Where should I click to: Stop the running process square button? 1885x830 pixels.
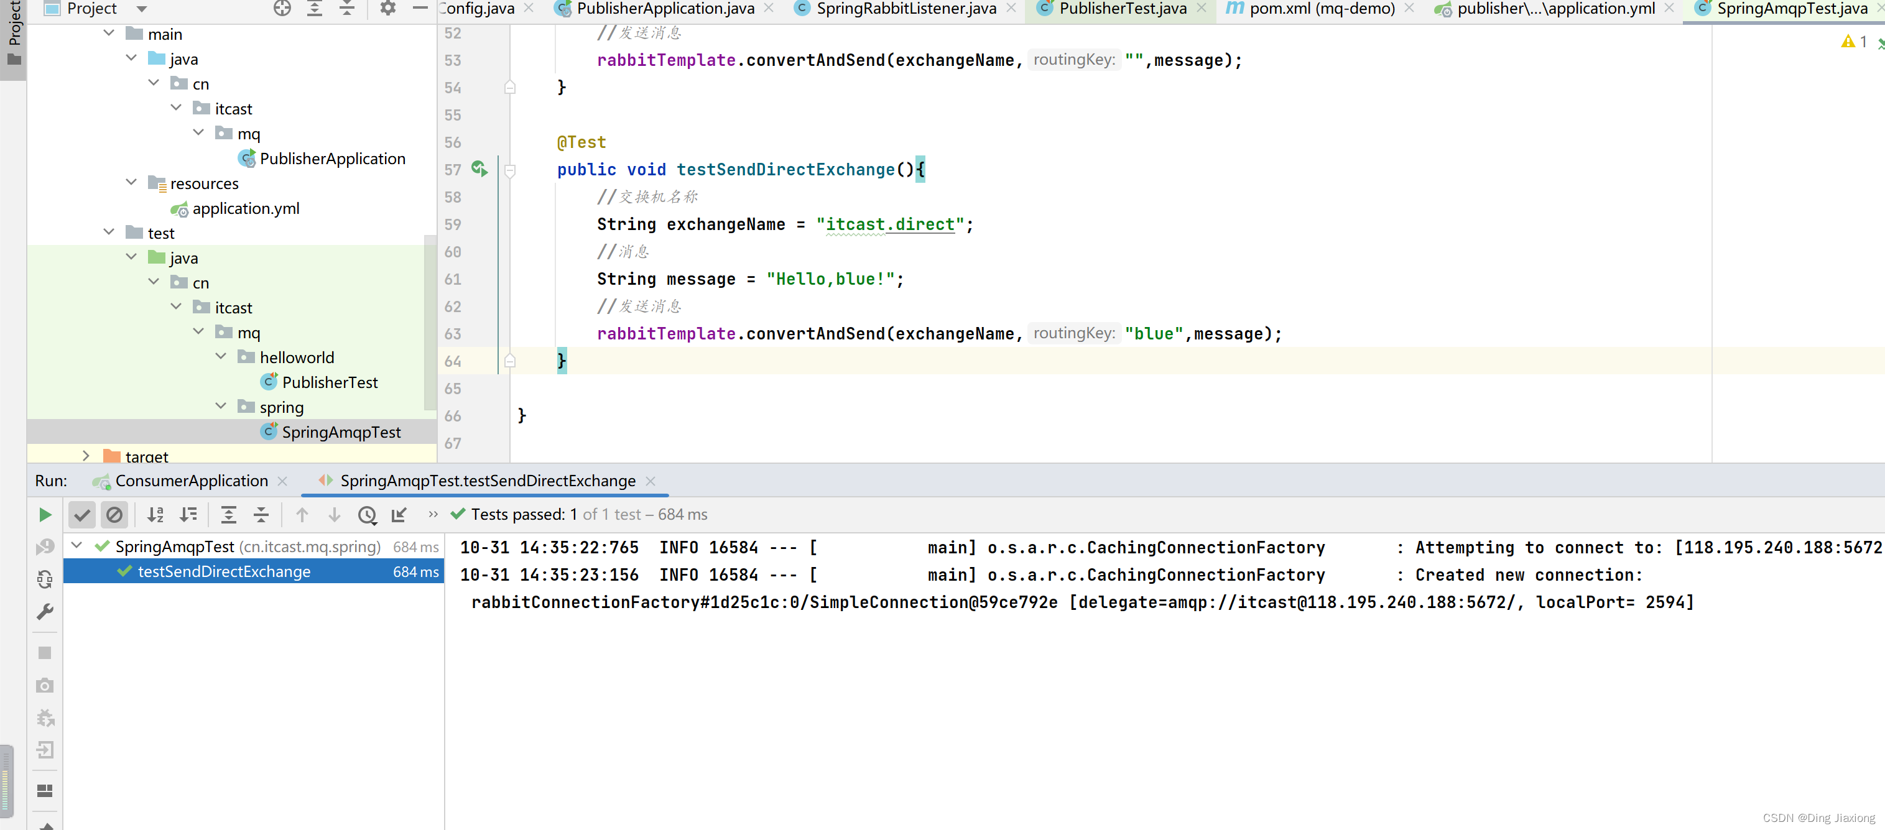[x=45, y=652]
